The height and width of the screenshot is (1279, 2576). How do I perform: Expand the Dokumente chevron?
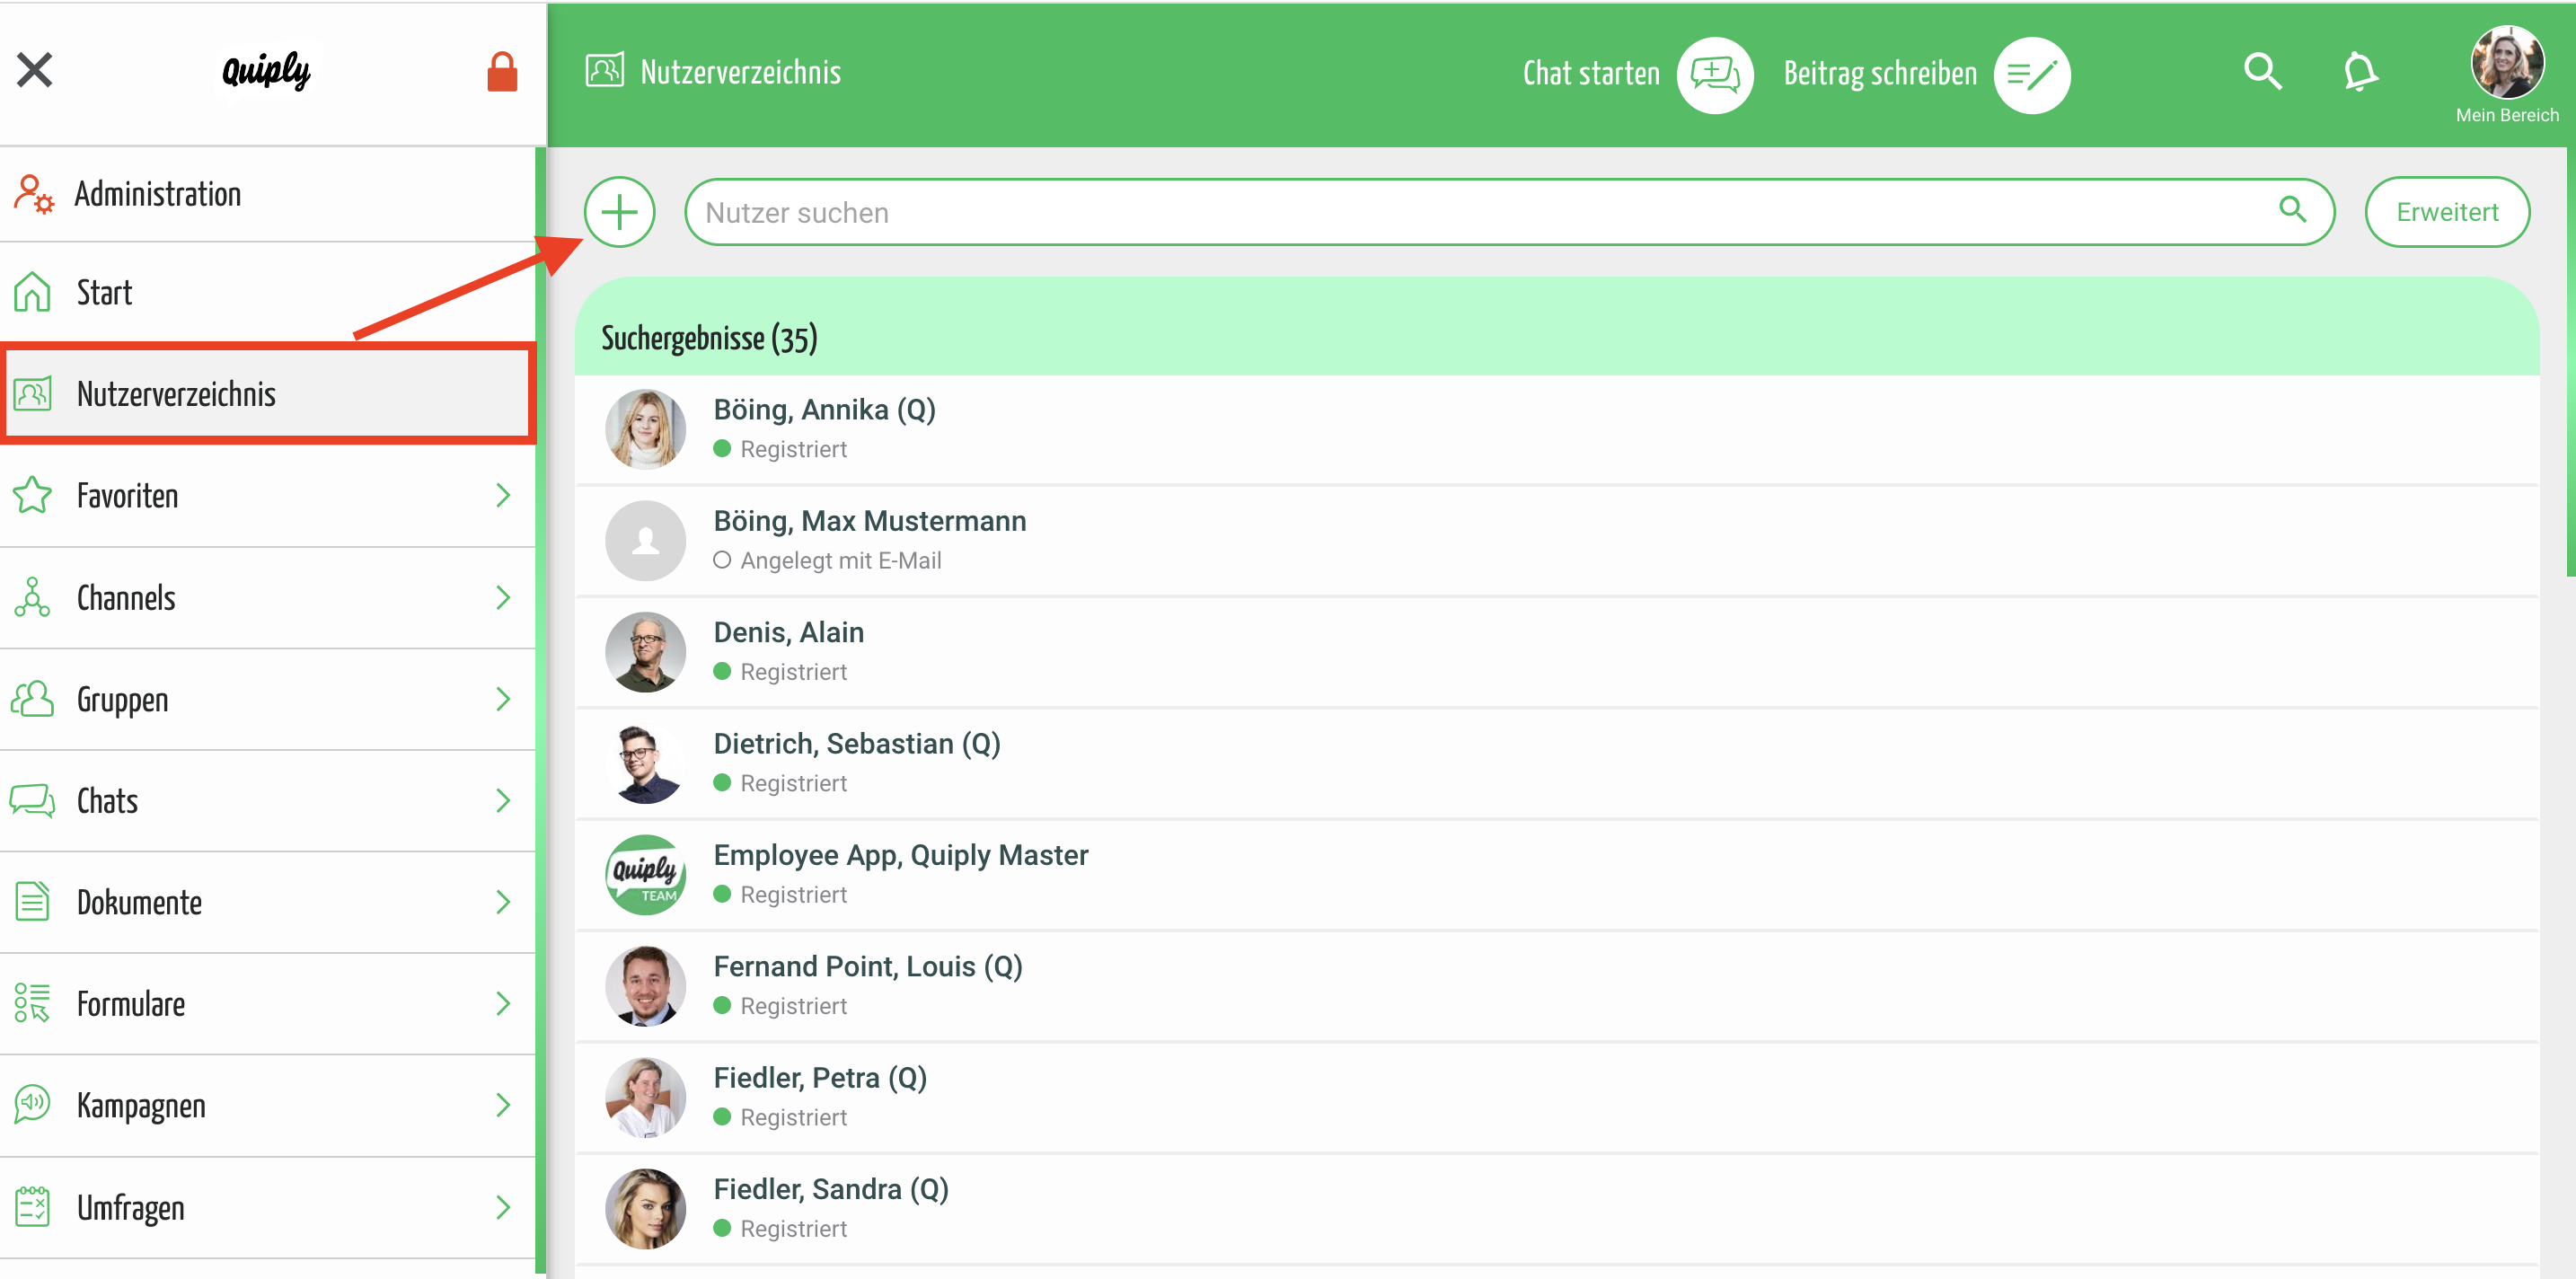(x=503, y=902)
